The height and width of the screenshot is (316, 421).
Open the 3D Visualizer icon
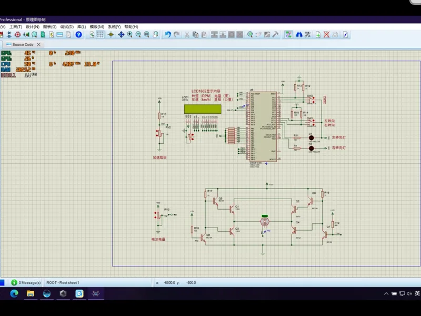pos(26,34)
